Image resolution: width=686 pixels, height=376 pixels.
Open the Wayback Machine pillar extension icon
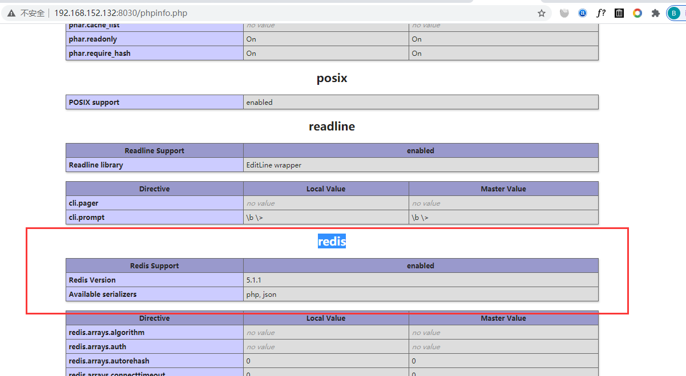click(619, 13)
